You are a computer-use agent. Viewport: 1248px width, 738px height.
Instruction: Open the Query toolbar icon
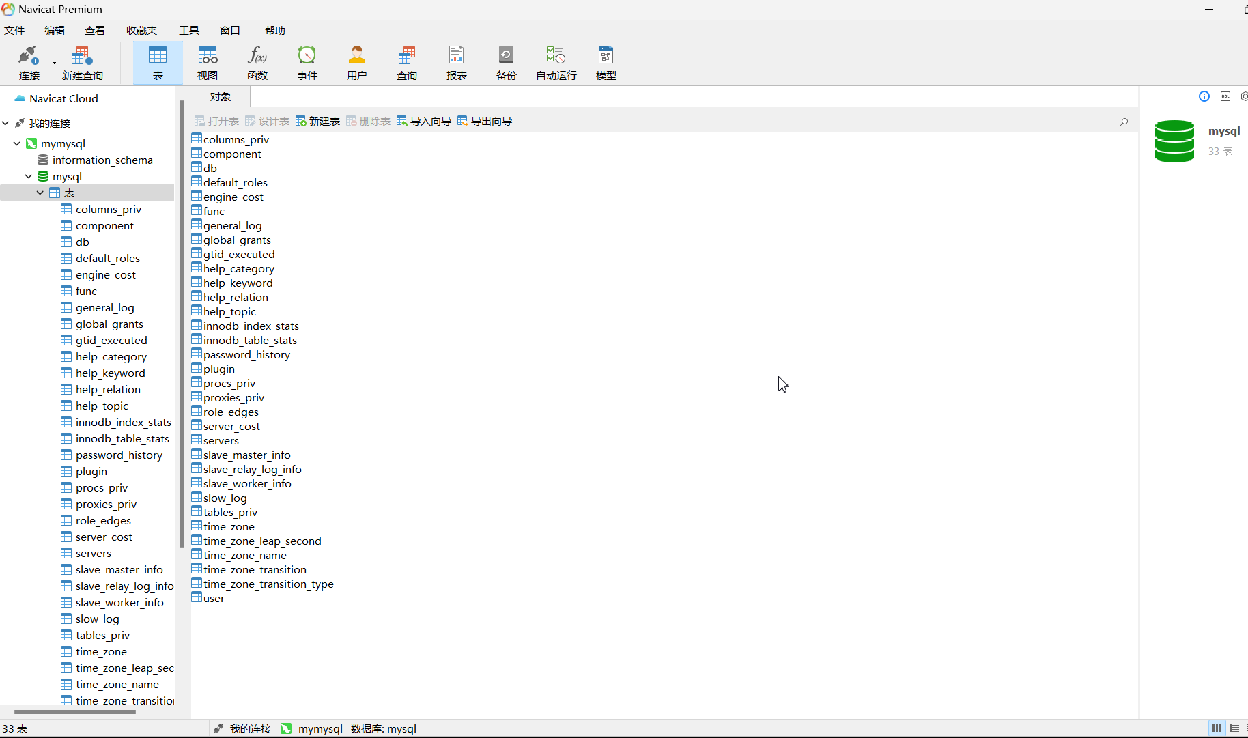[x=407, y=63]
